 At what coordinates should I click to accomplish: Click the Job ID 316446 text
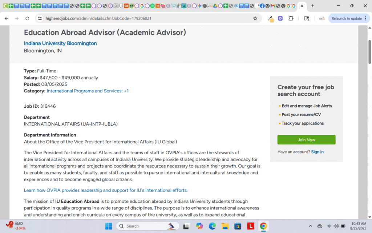coord(40,106)
